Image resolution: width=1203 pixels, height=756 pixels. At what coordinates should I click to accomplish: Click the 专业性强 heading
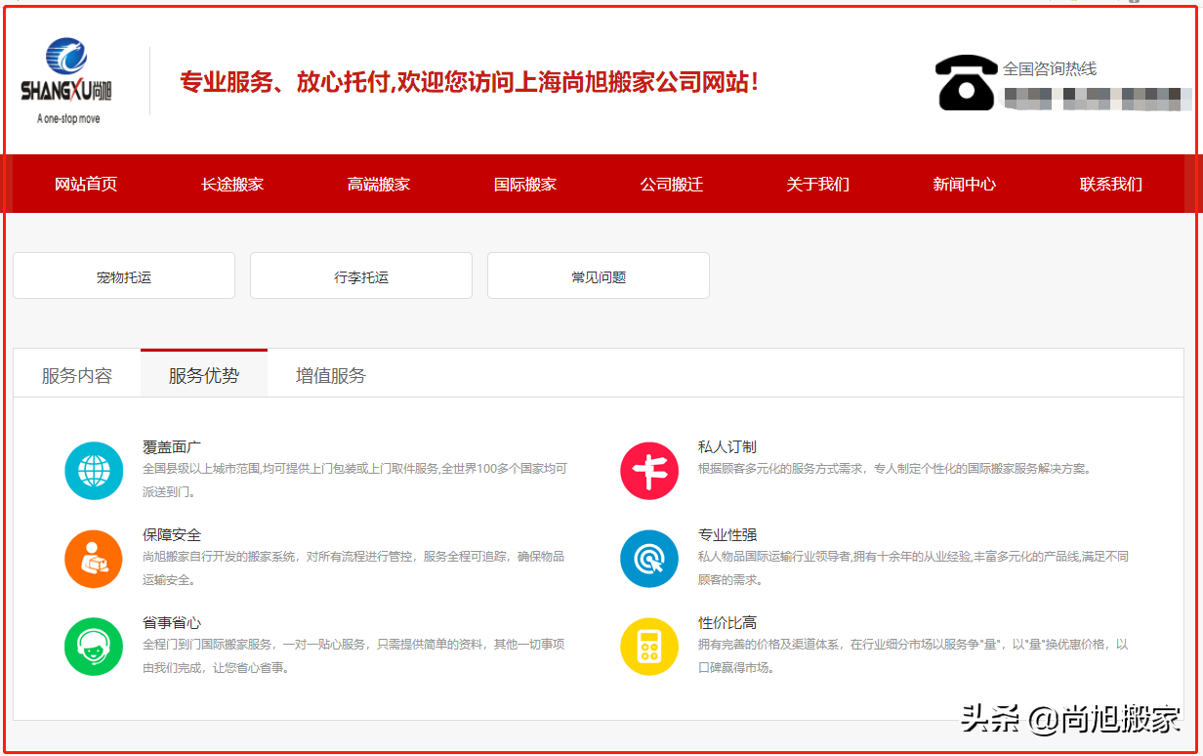click(x=727, y=534)
